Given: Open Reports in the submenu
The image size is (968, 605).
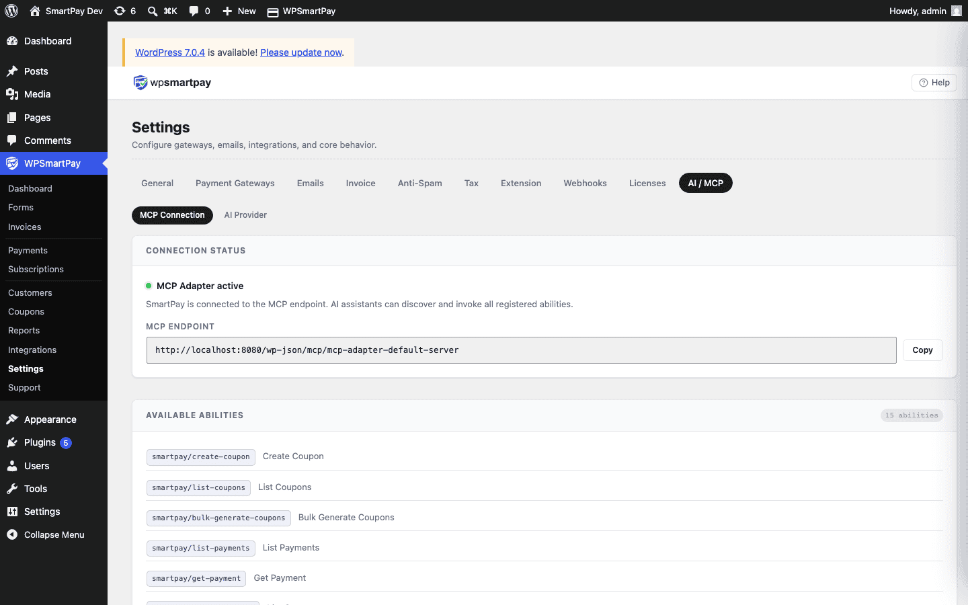Looking at the screenshot, I should pos(54,331).
